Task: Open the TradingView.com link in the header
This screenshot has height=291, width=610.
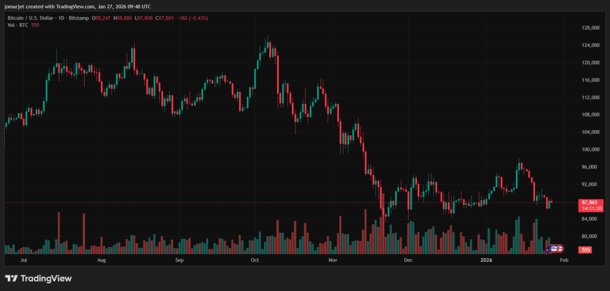Action: click(x=70, y=7)
